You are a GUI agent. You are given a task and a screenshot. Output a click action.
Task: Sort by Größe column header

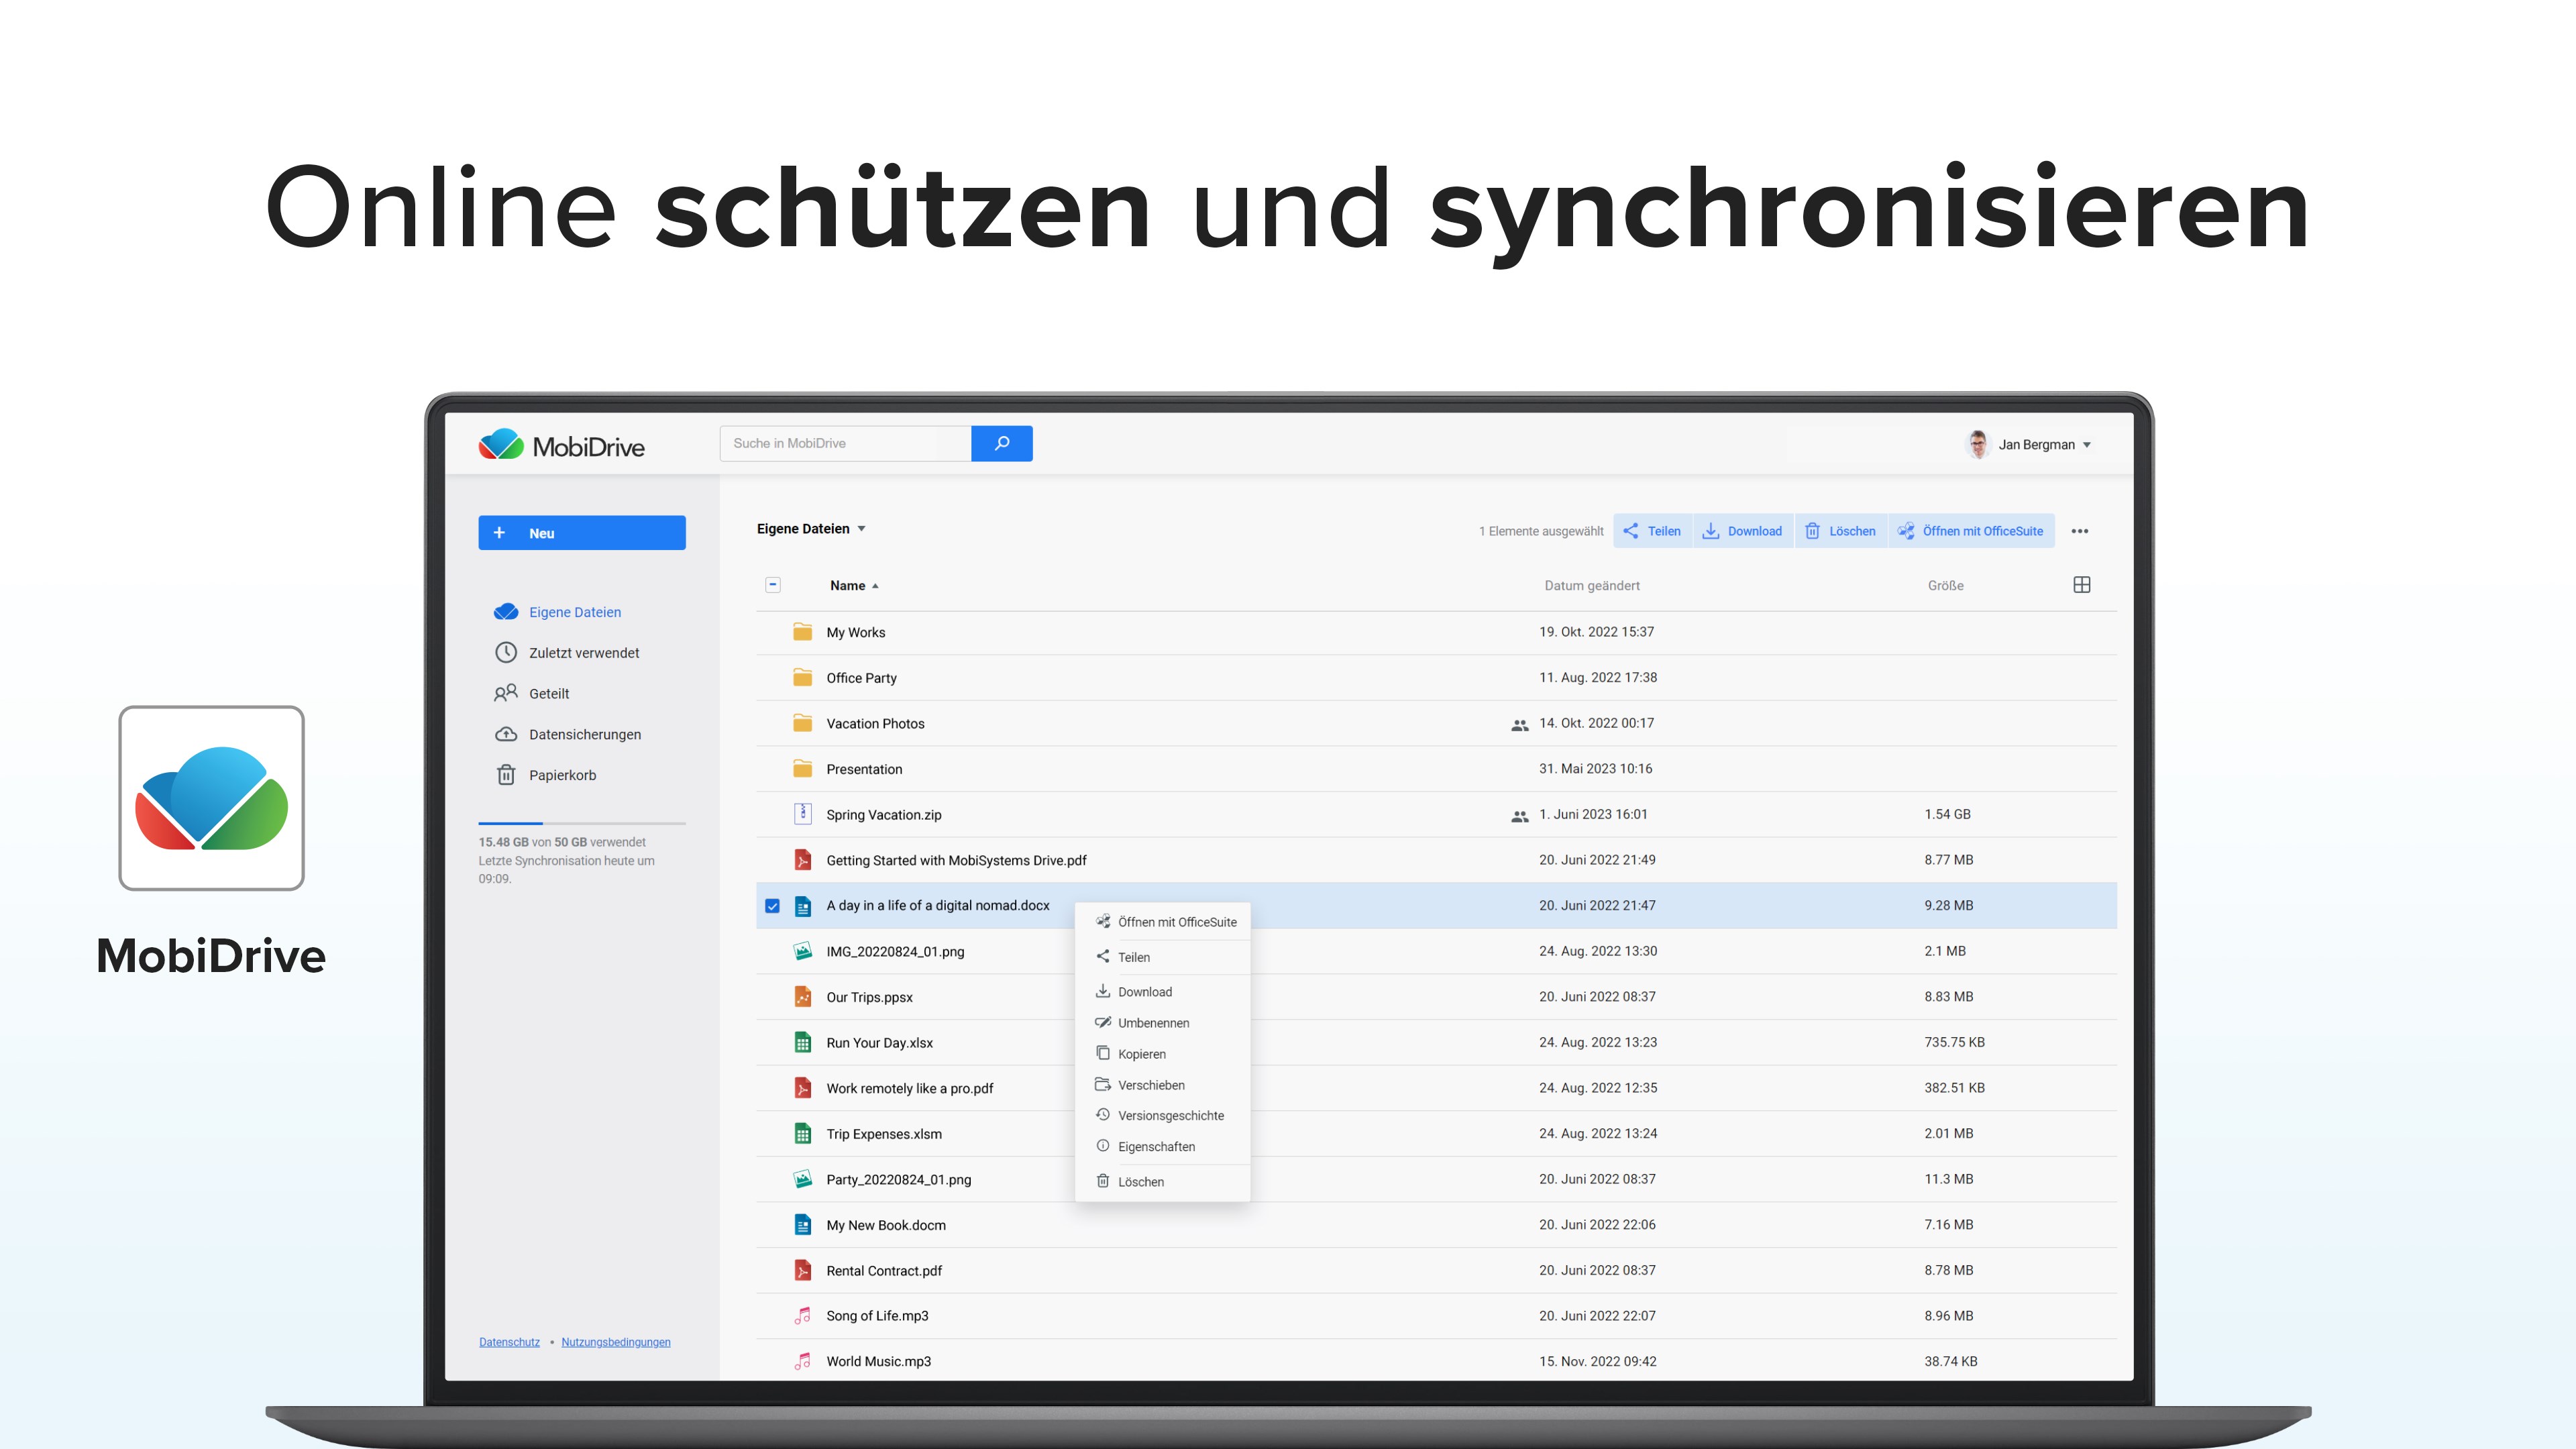coord(1945,586)
